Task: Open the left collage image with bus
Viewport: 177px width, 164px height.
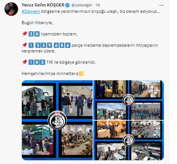Action: [57, 120]
